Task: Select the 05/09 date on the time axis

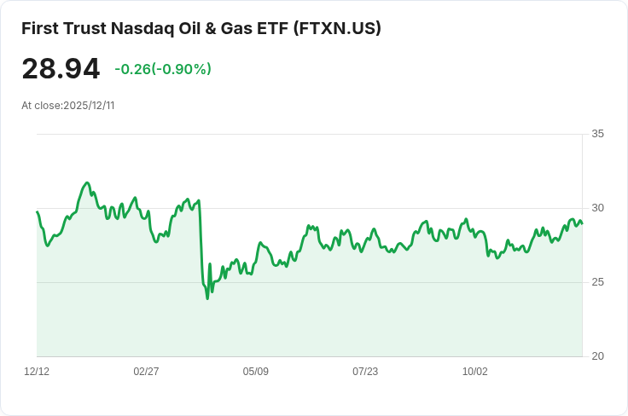Action: coord(256,372)
